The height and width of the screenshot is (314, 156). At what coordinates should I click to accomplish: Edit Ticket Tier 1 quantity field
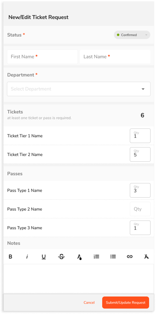[x=140, y=136]
